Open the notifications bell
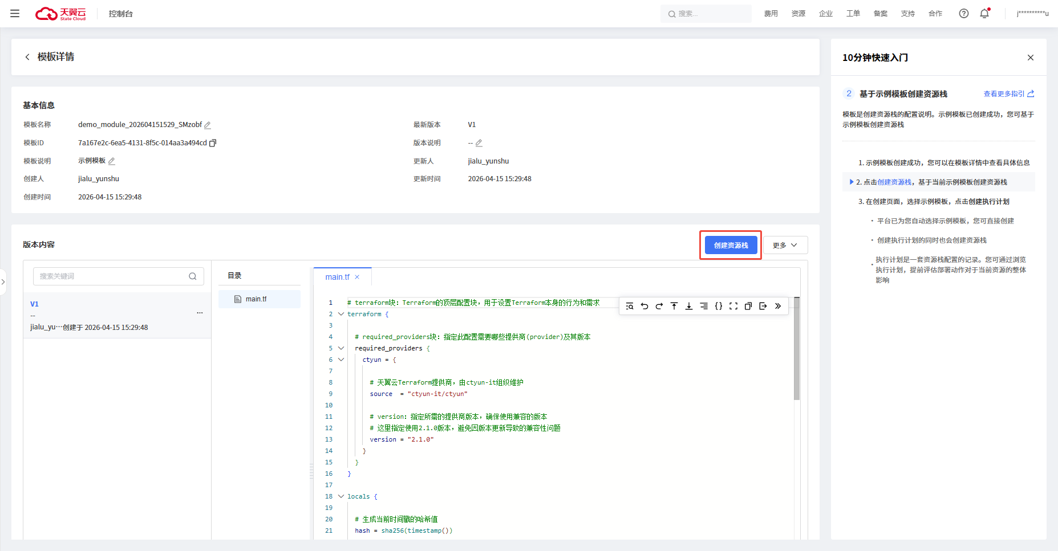1058x551 pixels. [x=984, y=14]
